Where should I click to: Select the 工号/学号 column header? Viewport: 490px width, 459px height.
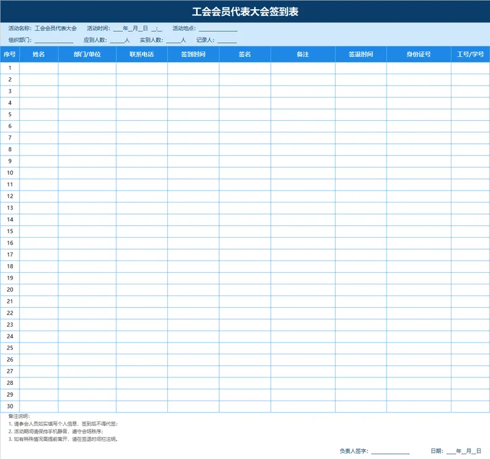tap(470, 55)
